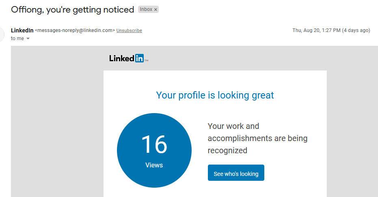Click the blue 16 Views circle
Image resolution: width=378 pixels, height=197 pixels.
coord(154,150)
